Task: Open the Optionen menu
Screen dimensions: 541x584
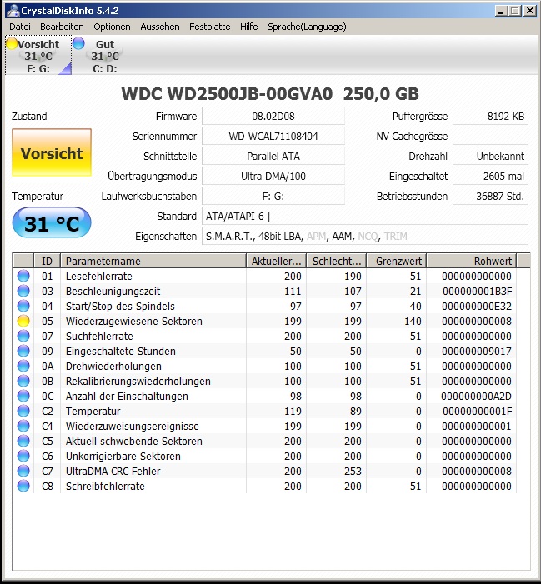Action: 113,27
